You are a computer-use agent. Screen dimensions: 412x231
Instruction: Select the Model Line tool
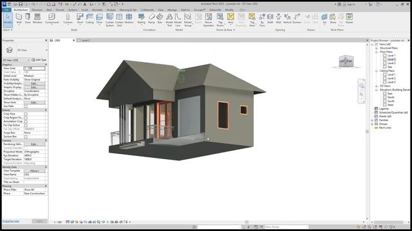coord(178,20)
